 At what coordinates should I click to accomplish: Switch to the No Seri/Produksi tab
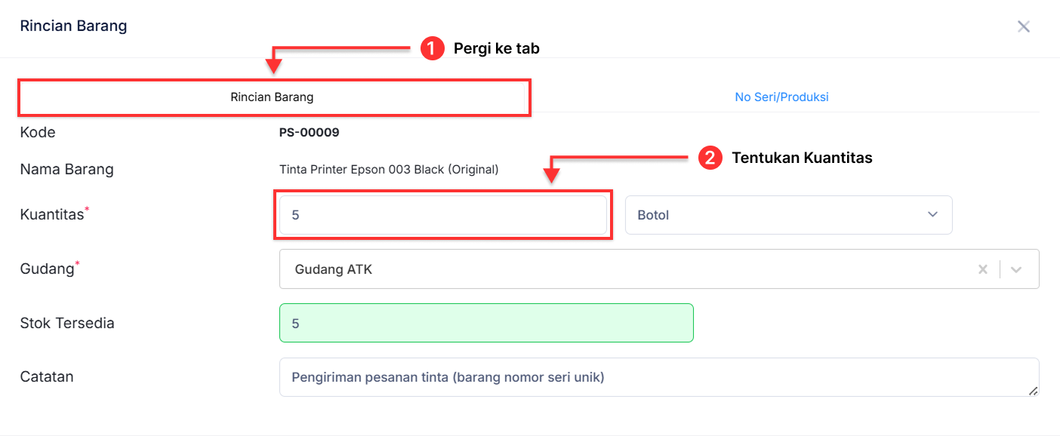tap(781, 97)
